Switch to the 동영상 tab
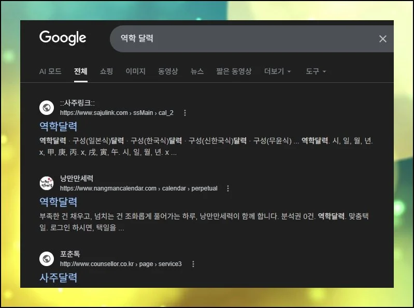Screen dimensions: 414x308 click(x=168, y=71)
